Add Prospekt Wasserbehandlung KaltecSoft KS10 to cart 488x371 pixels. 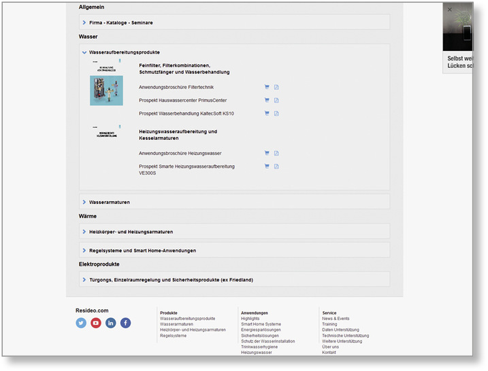coord(267,113)
